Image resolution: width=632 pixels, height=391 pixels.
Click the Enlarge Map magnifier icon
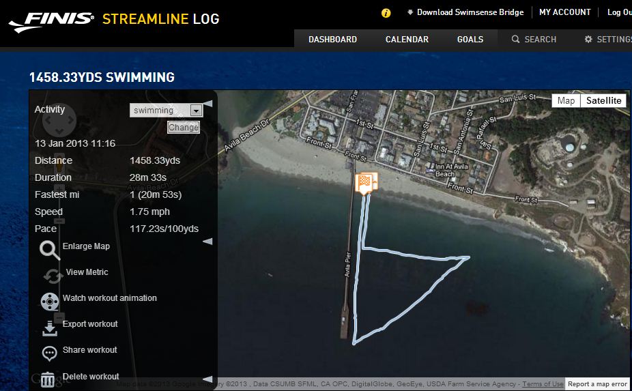click(x=50, y=250)
